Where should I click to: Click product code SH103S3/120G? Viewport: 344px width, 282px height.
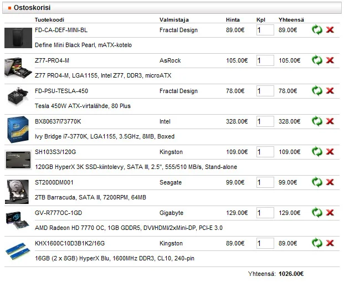tap(55, 152)
